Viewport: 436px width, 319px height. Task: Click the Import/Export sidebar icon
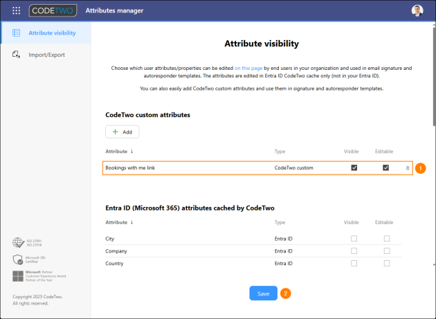tap(16, 55)
